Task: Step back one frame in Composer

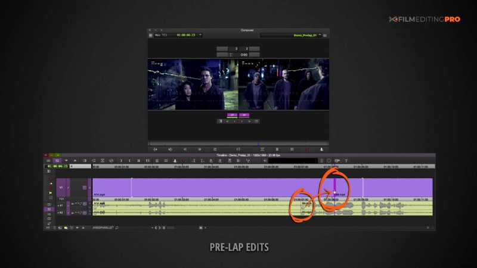Action: tap(185, 149)
